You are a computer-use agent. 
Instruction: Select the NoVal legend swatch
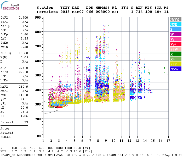(x=175, y=19)
